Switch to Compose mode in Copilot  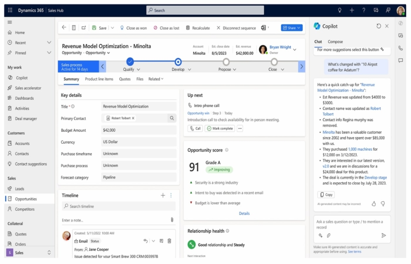pyautogui.click(x=336, y=41)
